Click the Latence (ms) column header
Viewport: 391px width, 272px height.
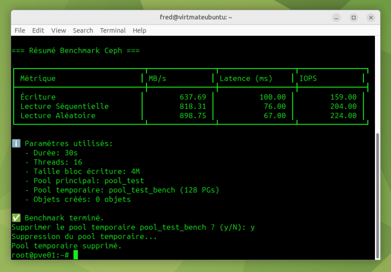(246, 78)
